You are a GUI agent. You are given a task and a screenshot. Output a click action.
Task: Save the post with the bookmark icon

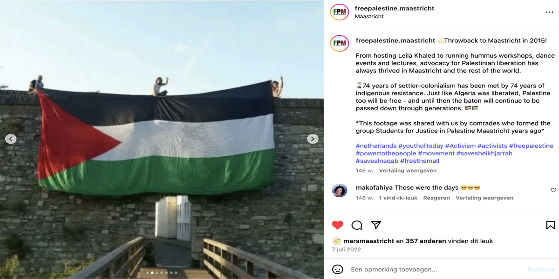pyautogui.click(x=551, y=225)
